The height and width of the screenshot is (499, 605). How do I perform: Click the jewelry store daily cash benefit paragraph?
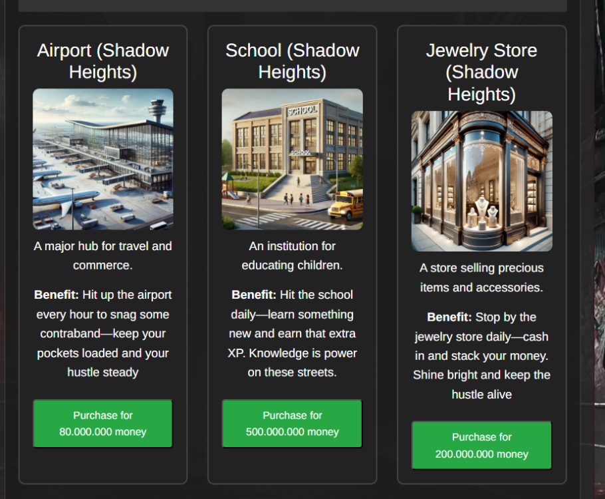point(481,356)
